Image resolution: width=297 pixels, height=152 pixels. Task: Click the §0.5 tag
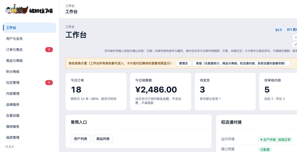tap(279, 30)
